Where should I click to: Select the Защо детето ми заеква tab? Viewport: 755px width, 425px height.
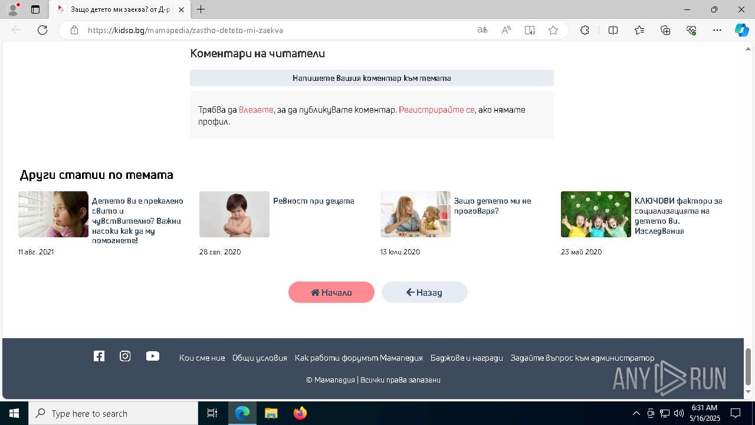pyautogui.click(x=120, y=9)
